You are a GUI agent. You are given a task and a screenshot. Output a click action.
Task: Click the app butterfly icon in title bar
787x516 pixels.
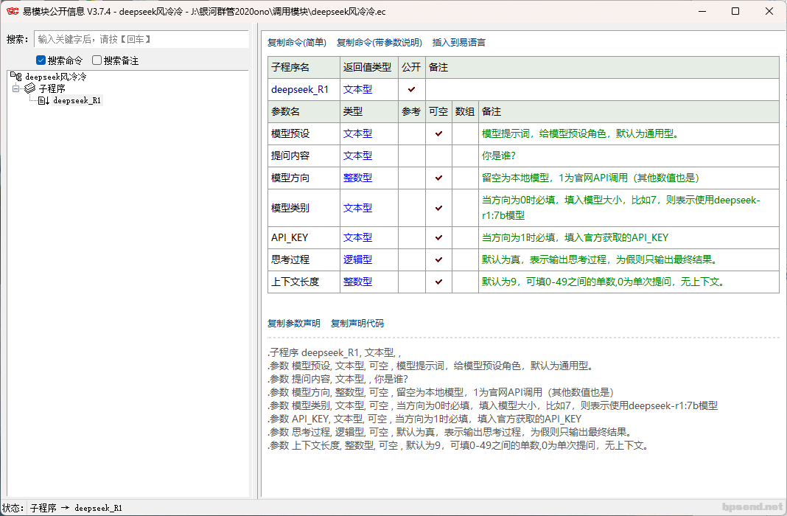pyautogui.click(x=13, y=11)
